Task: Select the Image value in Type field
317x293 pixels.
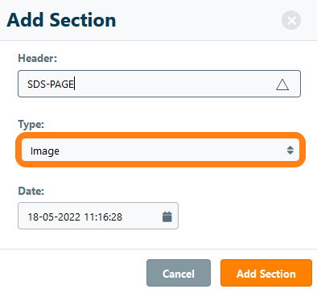Action: coord(45,151)
